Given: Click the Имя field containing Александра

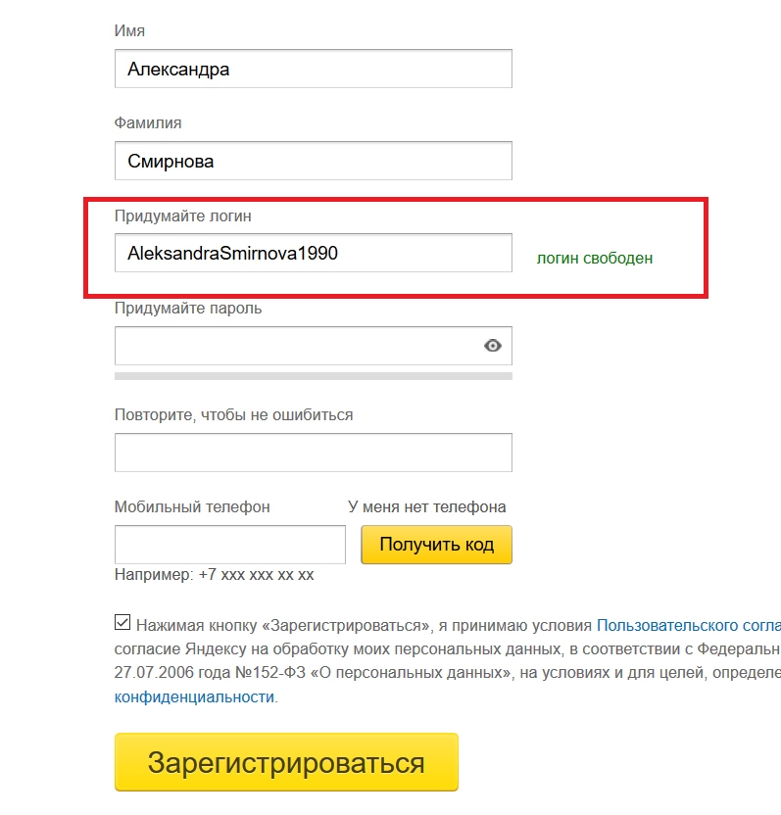Looking at the screenshot, I should pos(314,69).
